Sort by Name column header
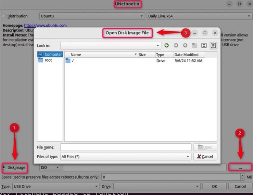The height and width of the screenshot is (195, 253). tap(102, 54)
